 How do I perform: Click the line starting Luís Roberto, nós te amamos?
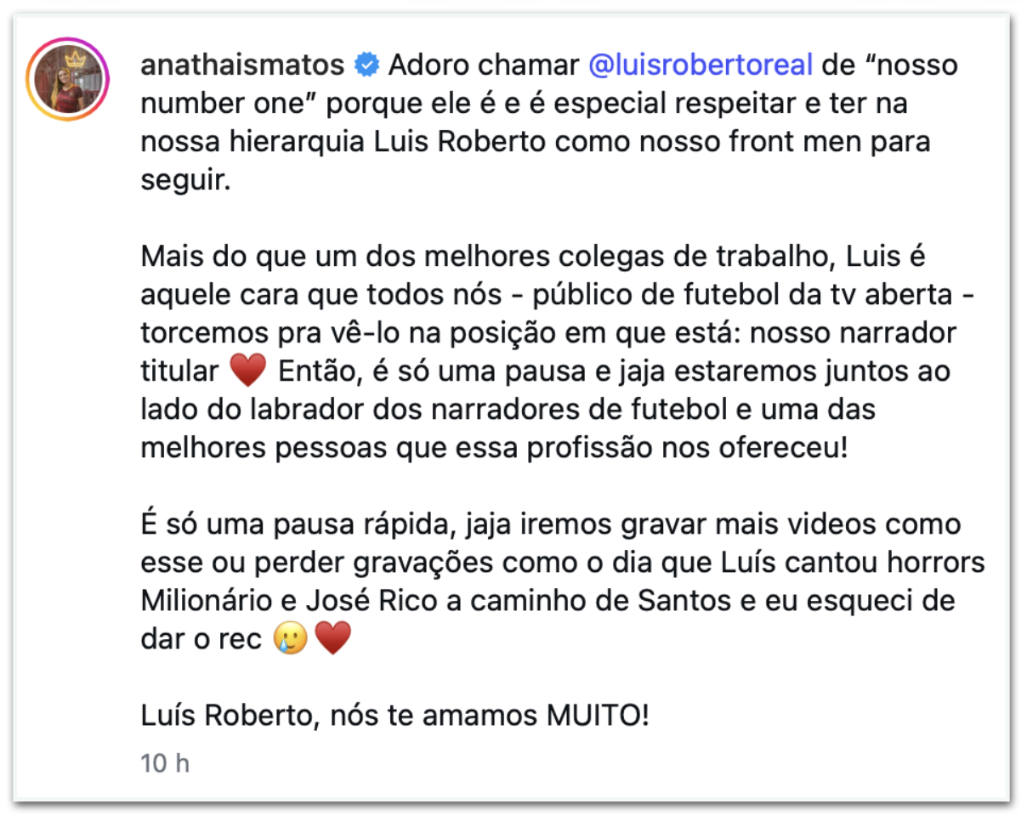pyautogui.click(x=395, y=716)
